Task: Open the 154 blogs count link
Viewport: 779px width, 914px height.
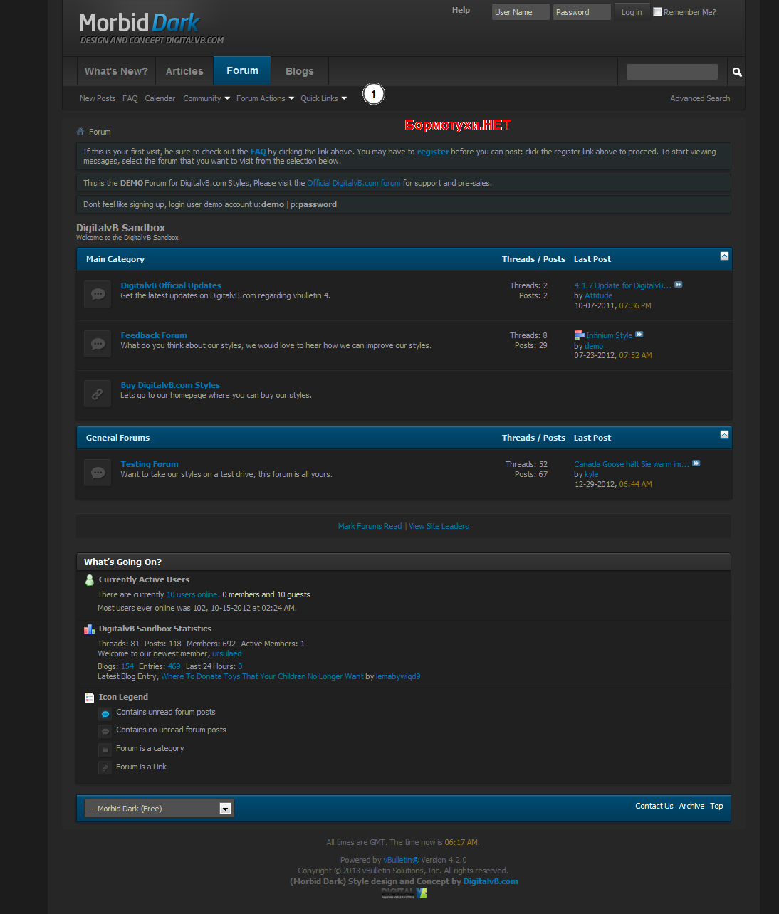Action: pos(127,666)
